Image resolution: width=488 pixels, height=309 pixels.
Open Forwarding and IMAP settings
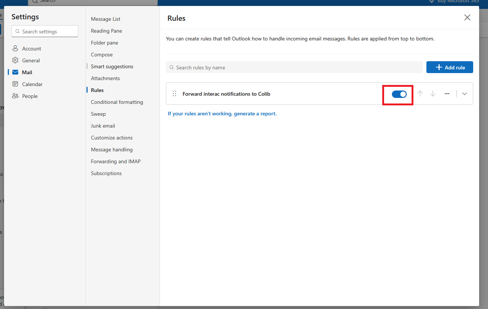click(x=116, y=161)
